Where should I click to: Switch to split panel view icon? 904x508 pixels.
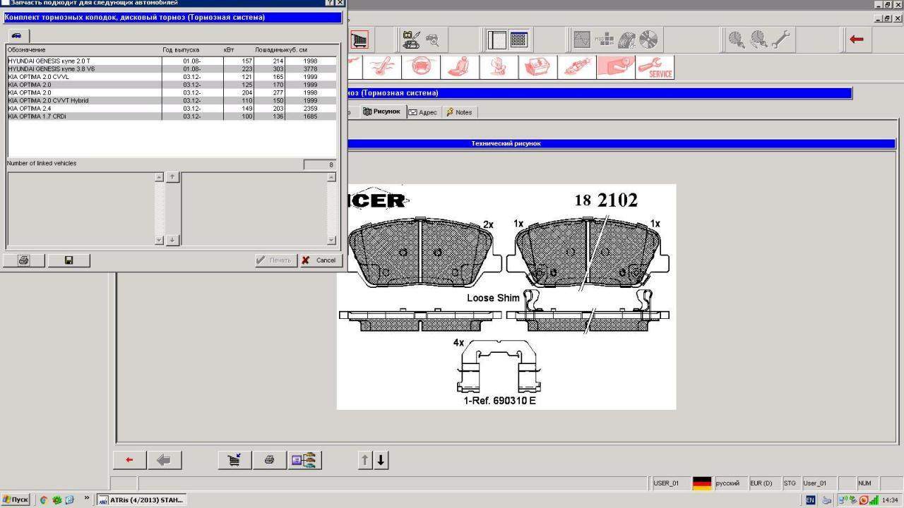tap(497, 40)
